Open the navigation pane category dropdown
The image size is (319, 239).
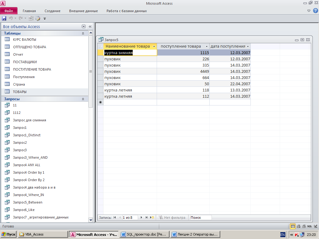(x=83, y=26)
